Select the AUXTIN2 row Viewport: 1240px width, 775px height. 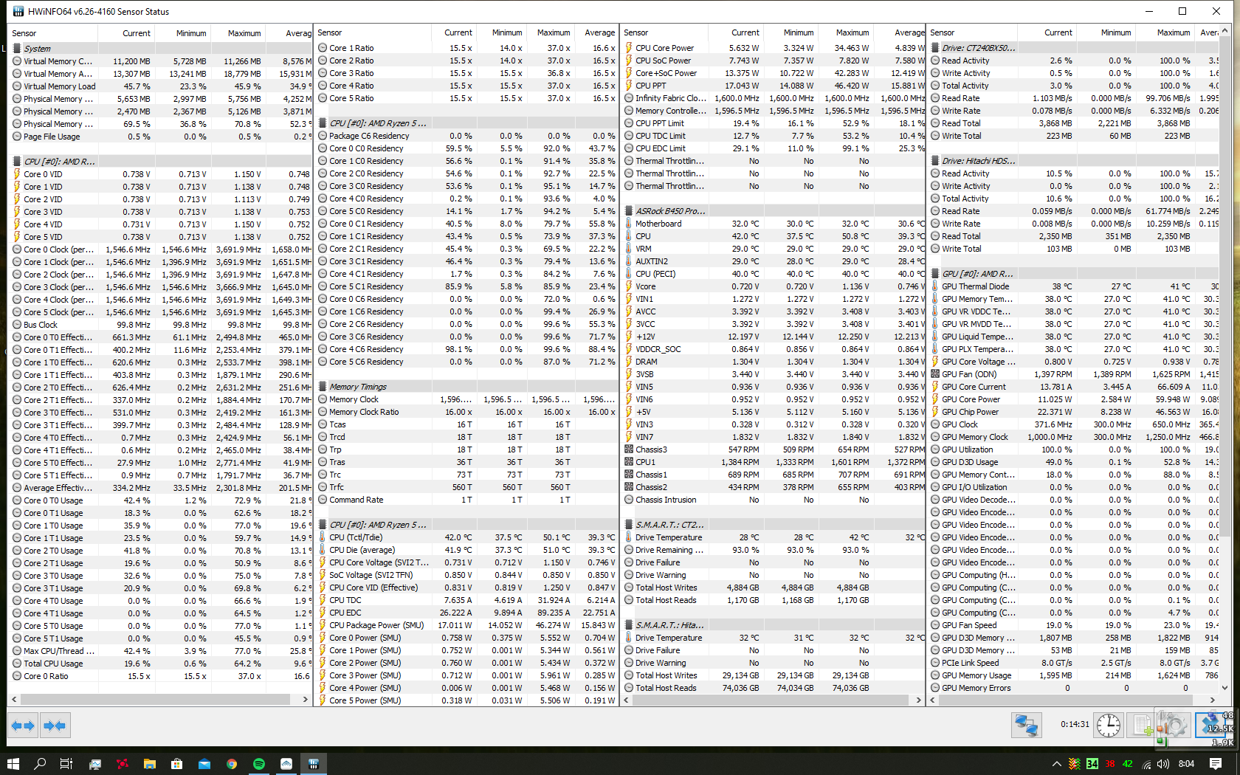tap(774, 261)
